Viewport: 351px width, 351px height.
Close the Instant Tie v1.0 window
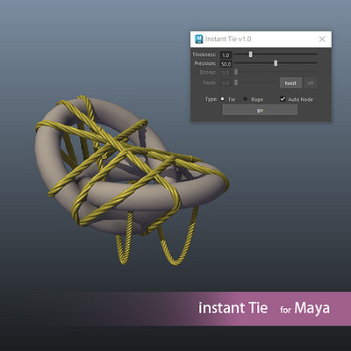click(x=322, y=39)
